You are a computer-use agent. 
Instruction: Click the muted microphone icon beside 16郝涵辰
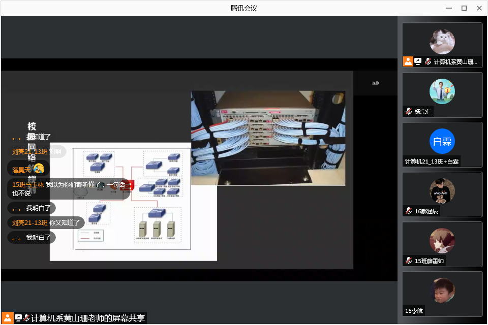409,211
